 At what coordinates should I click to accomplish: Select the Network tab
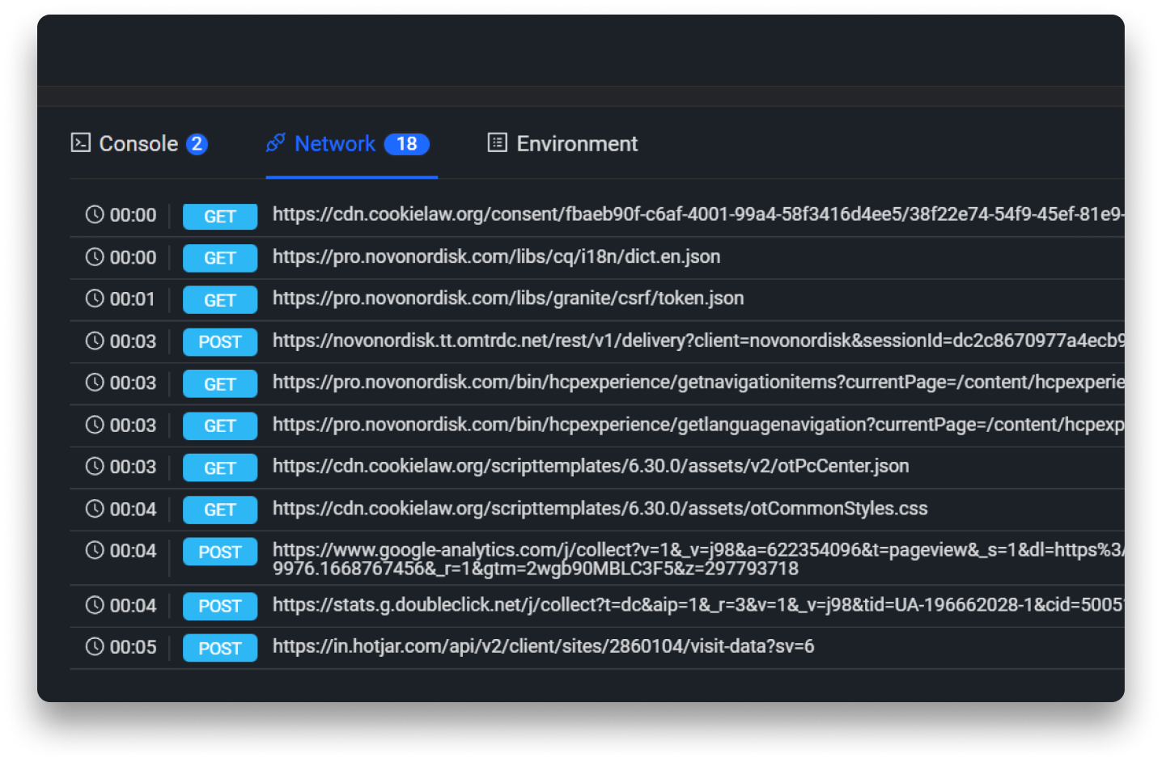(351, 143)
